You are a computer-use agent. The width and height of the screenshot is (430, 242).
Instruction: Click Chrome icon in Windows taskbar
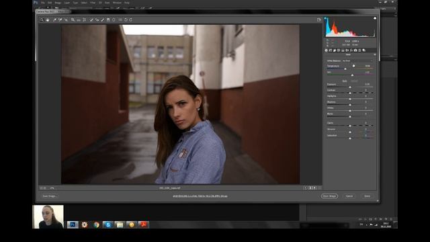pyautogui.click(x=96, y=225)
